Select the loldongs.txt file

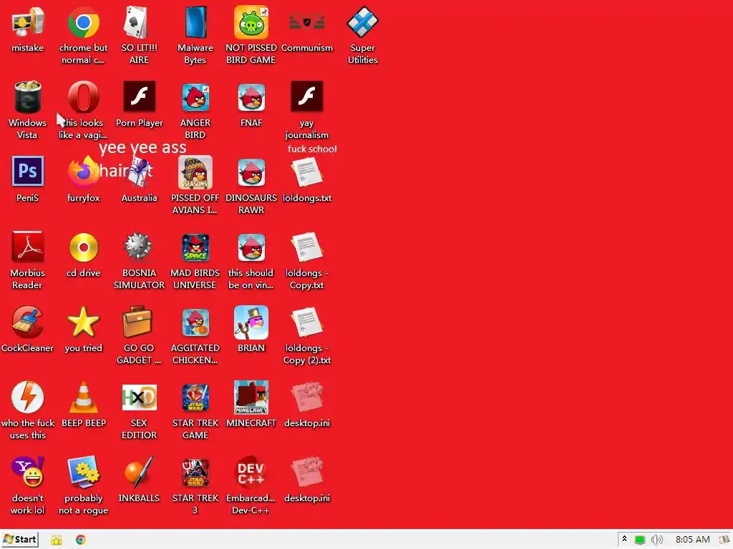tap(306, 172)
